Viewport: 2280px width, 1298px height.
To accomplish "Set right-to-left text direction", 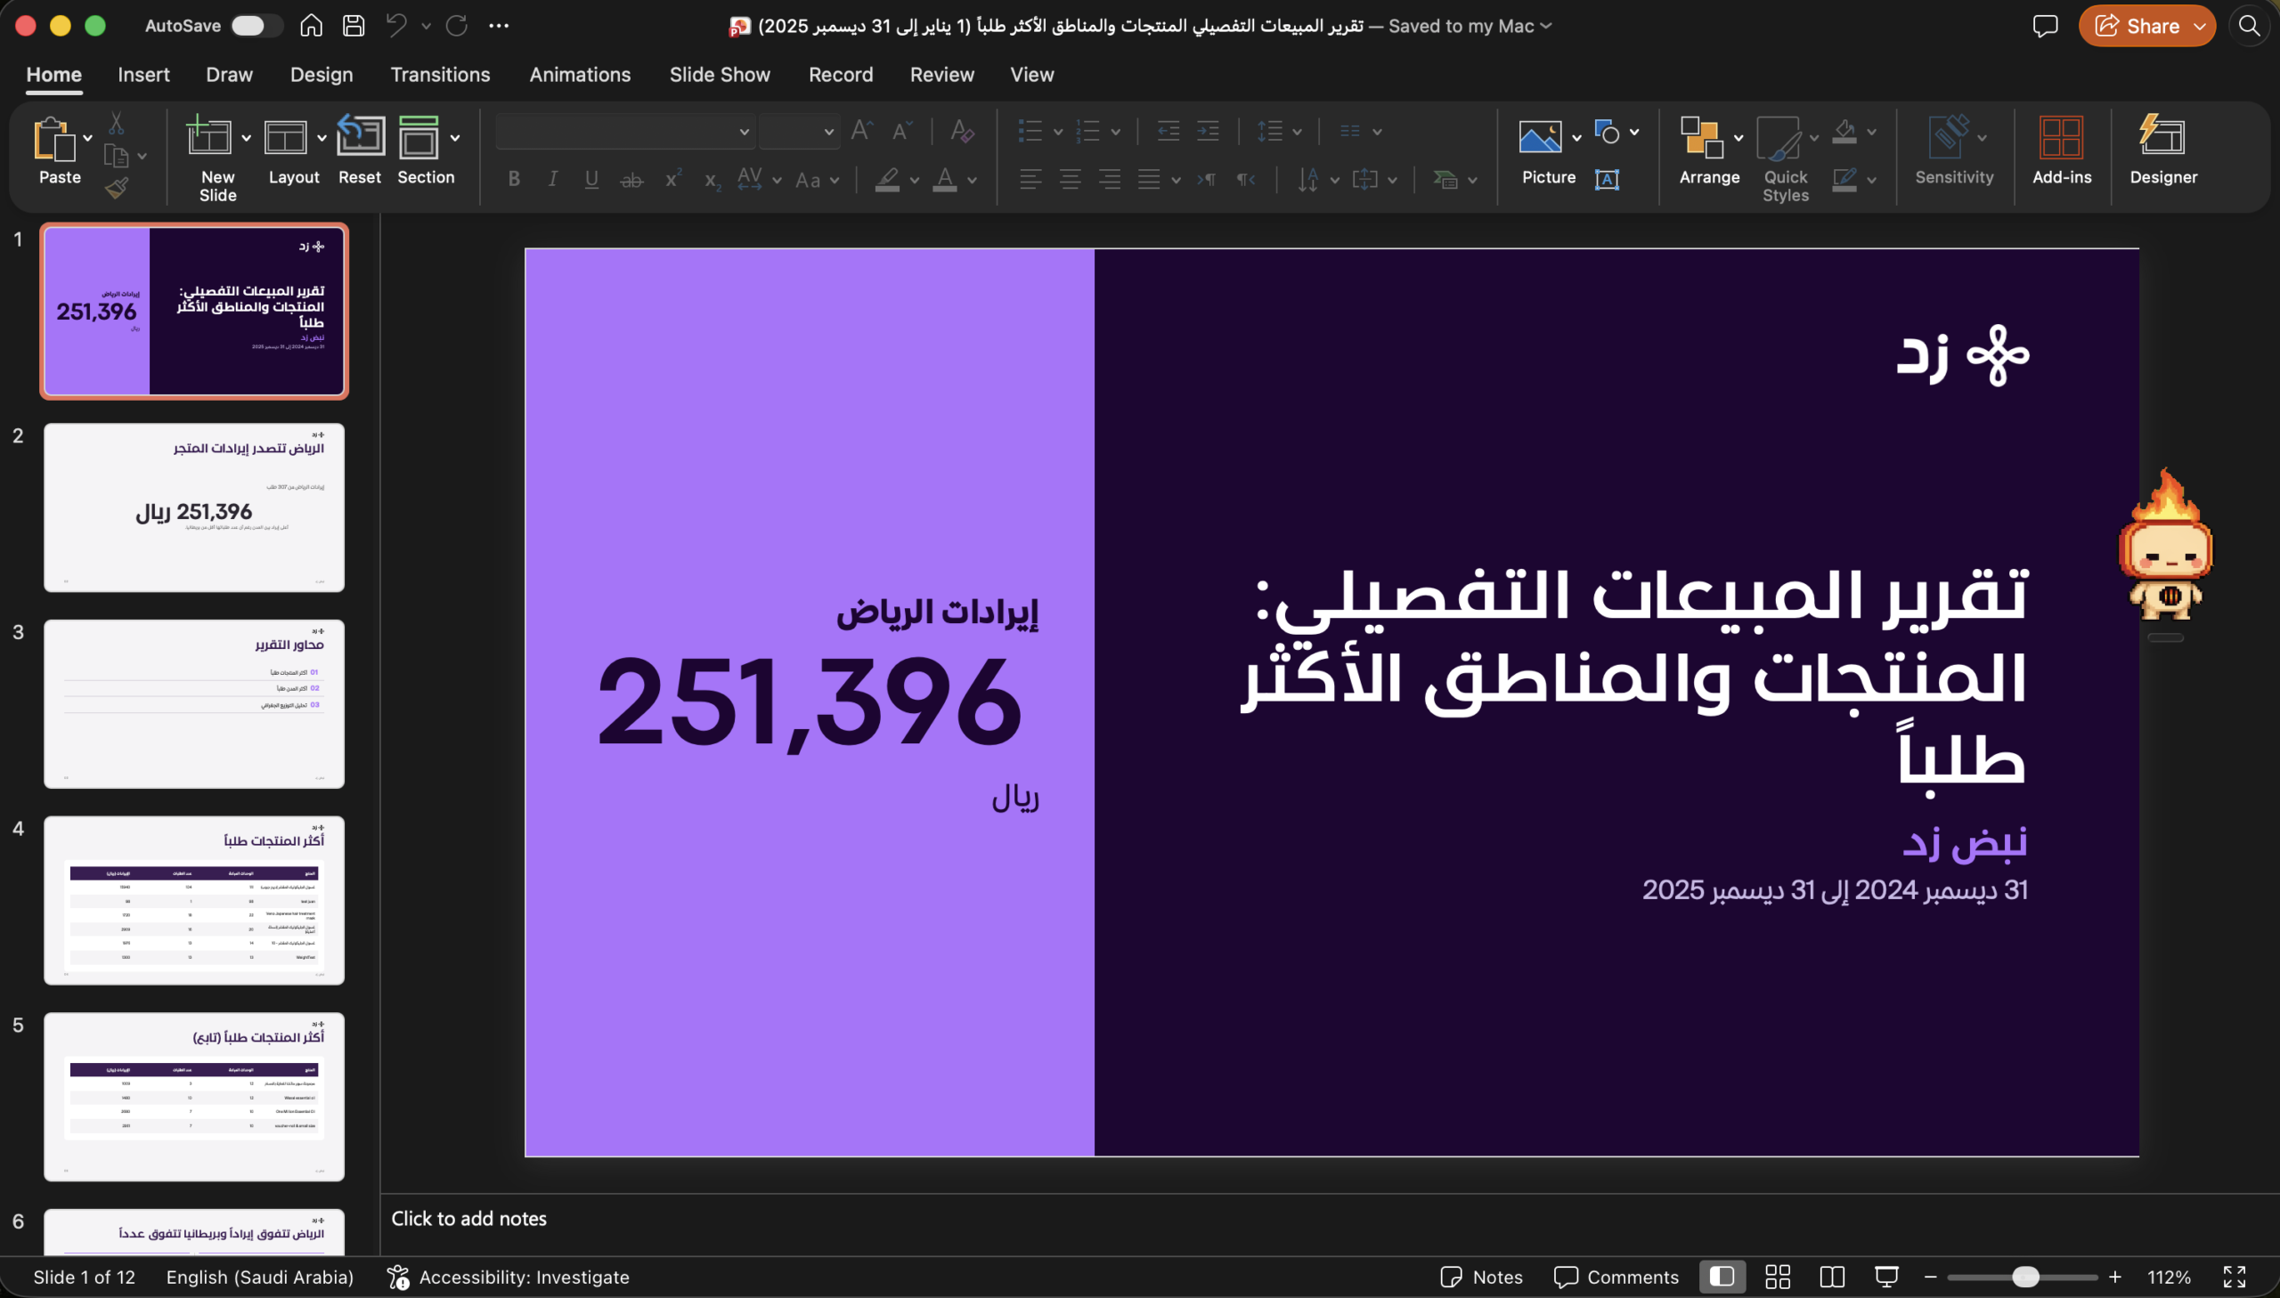I will 1246,179.
